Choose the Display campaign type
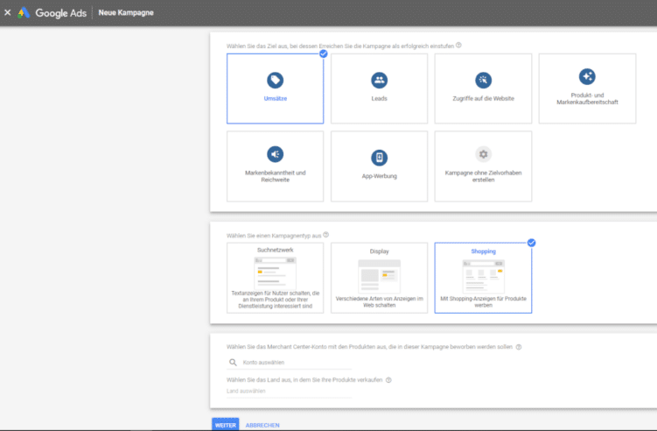Image resolution: width=657 pixels, height=431 pixels. pos(379,278)
